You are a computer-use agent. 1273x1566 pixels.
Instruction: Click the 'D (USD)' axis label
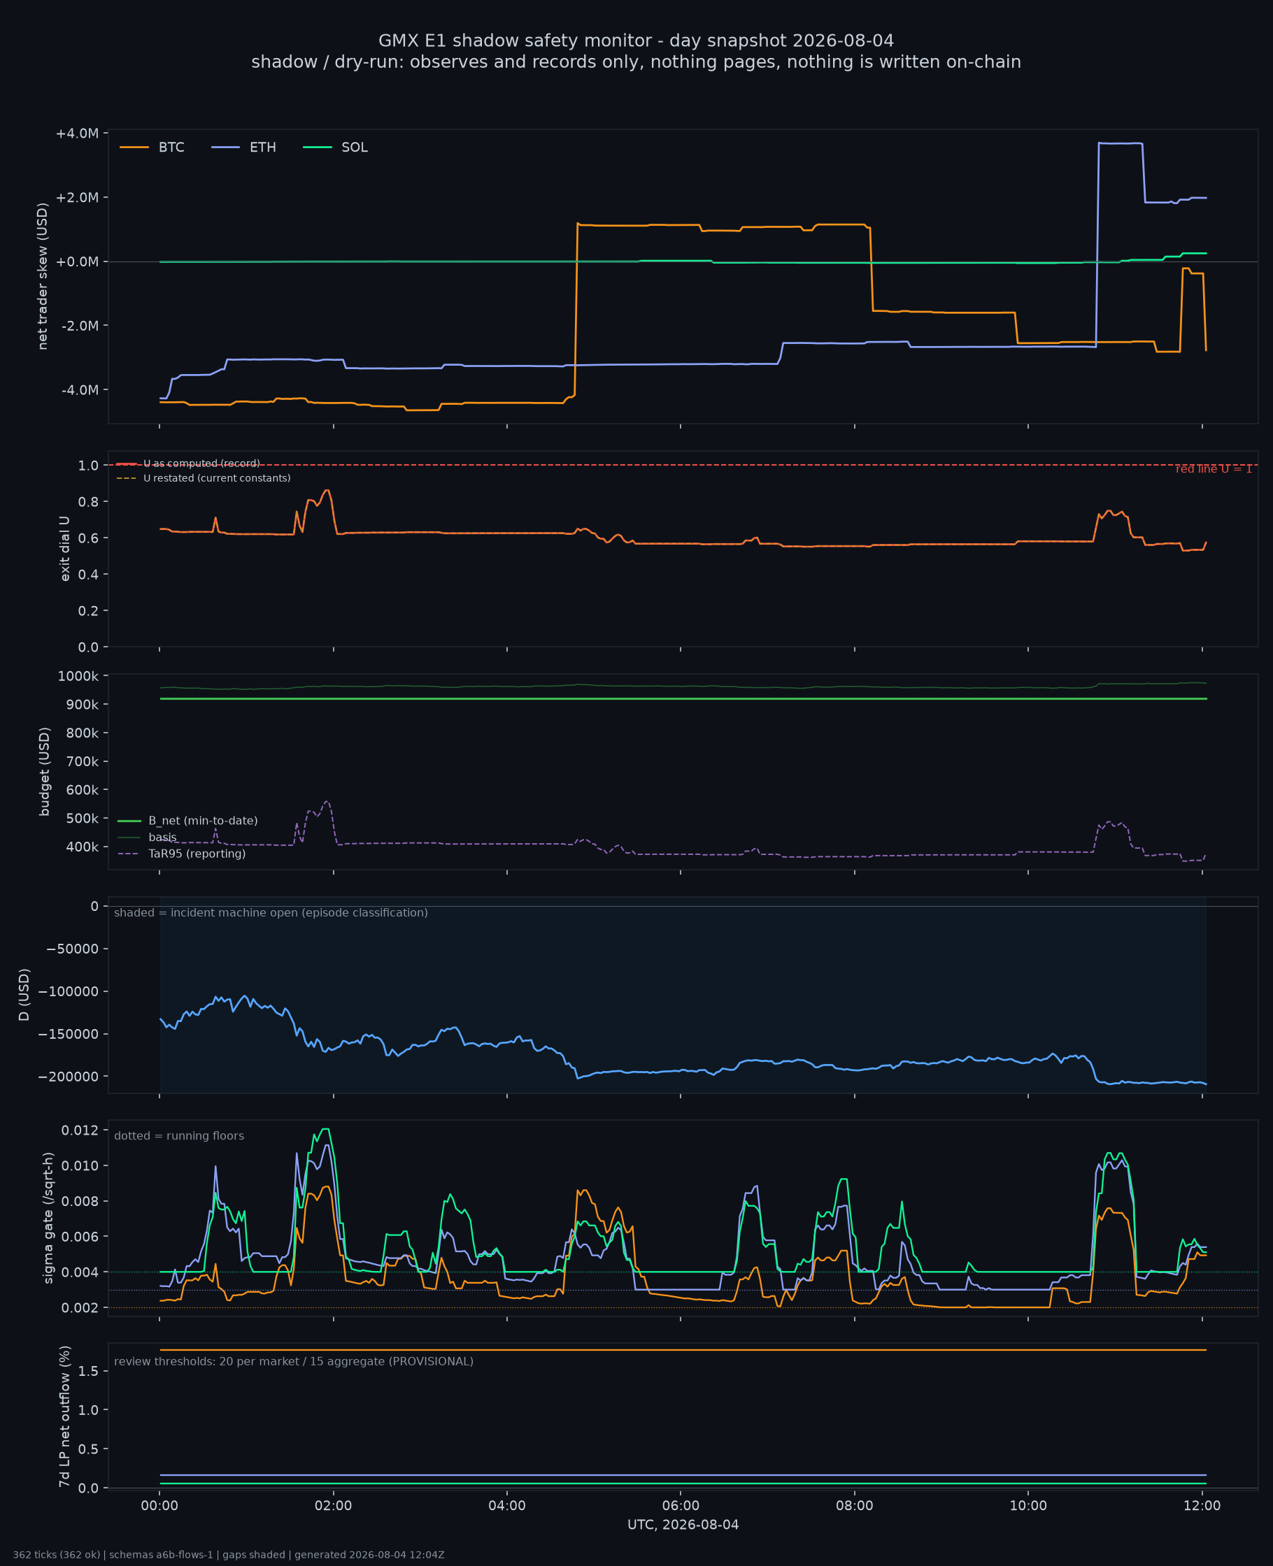tap(24, 995)
